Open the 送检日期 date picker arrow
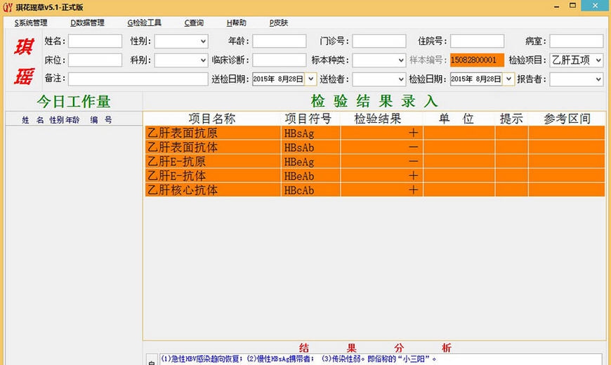This screenshot has width=611, height=365. click(310, 79)
